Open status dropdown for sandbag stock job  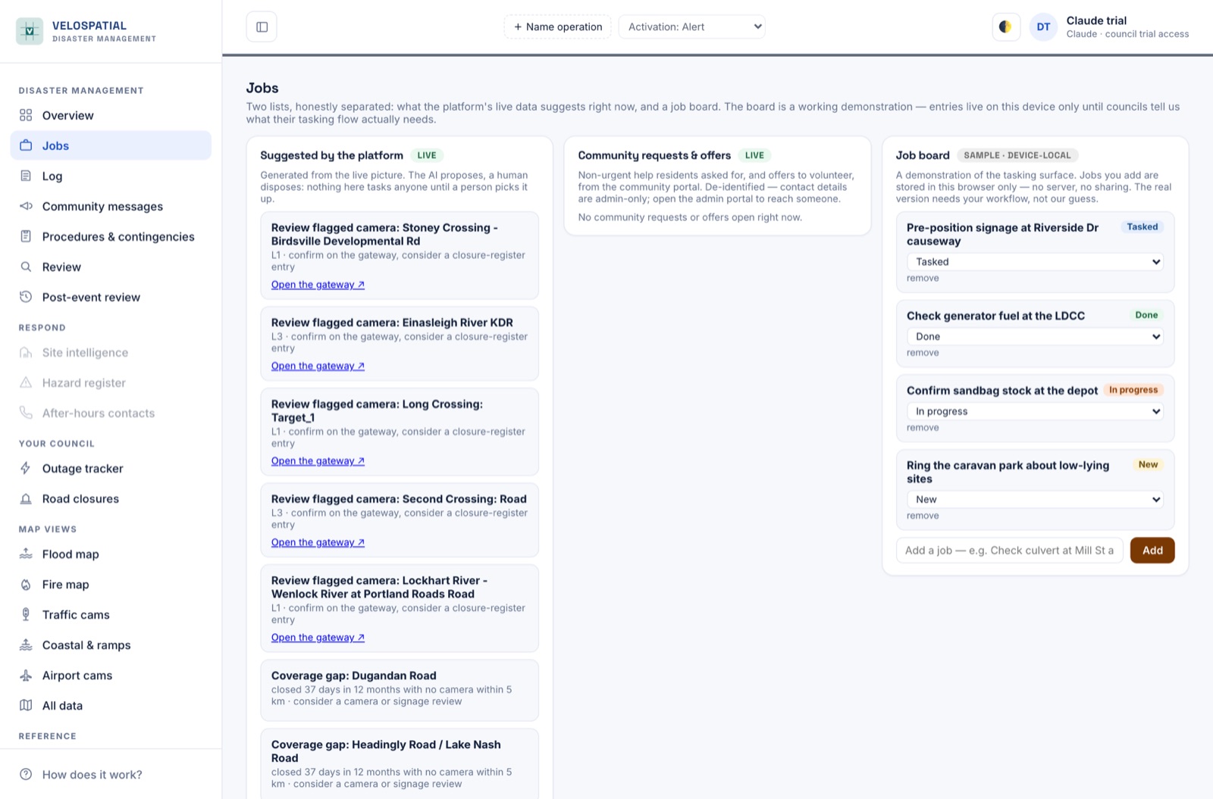(x=1035, y=411)
